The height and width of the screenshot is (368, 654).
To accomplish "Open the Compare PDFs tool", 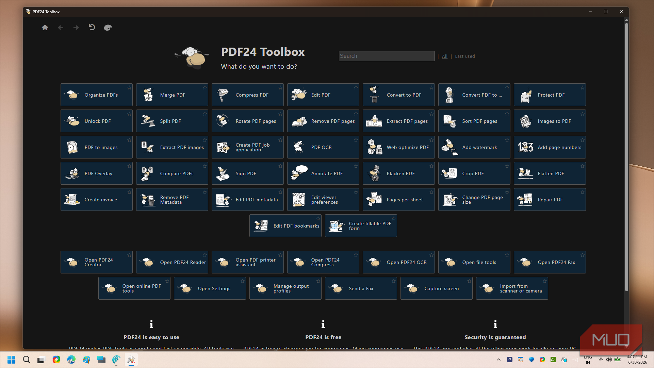I will pyautogui.click(x=172, y=173).
